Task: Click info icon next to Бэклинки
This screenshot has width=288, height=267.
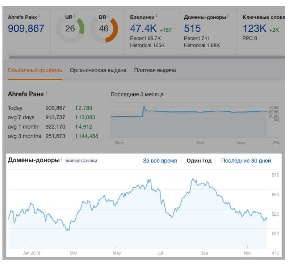Action: pyautogui.click(x=157, y=16)
